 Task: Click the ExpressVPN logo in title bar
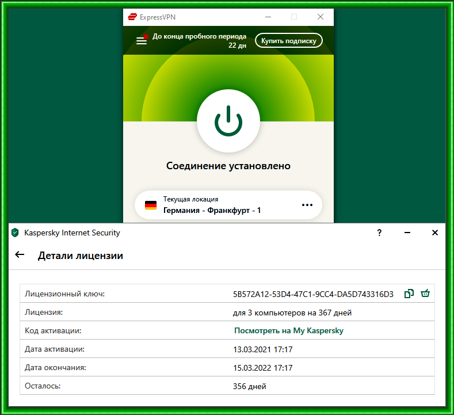click(x=132, y=17)
